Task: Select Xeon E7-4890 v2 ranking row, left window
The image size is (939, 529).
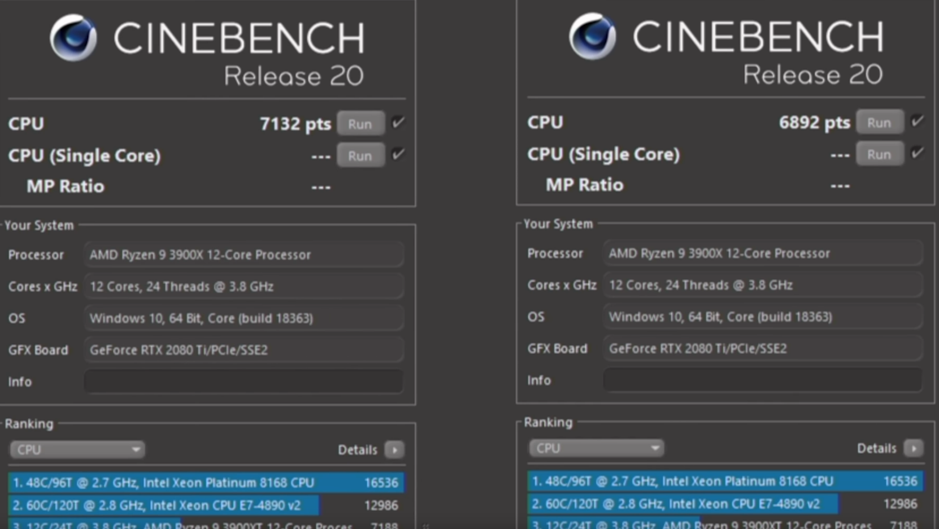Action: tap(206, 505)
